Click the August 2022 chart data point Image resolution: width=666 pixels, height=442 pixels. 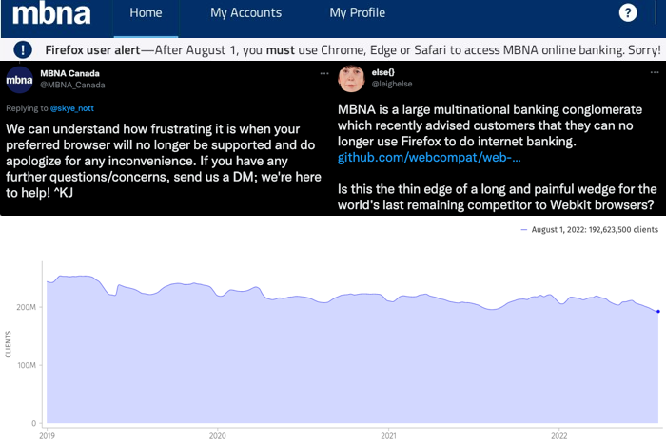pos(657,311)
